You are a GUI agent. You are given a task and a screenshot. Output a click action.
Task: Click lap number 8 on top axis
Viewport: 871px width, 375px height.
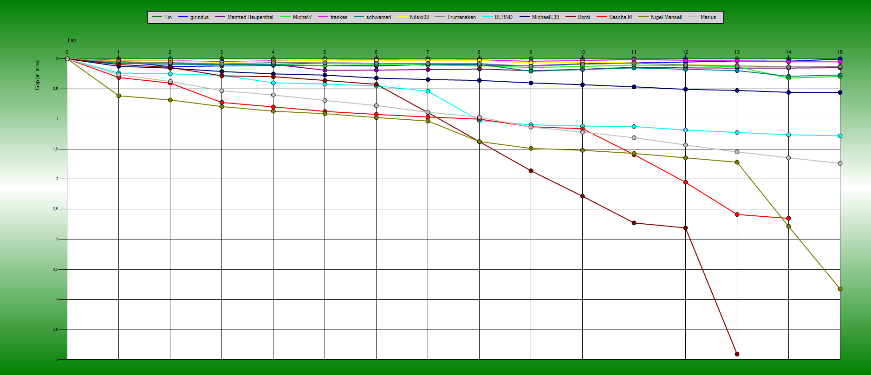pos(479,52)
